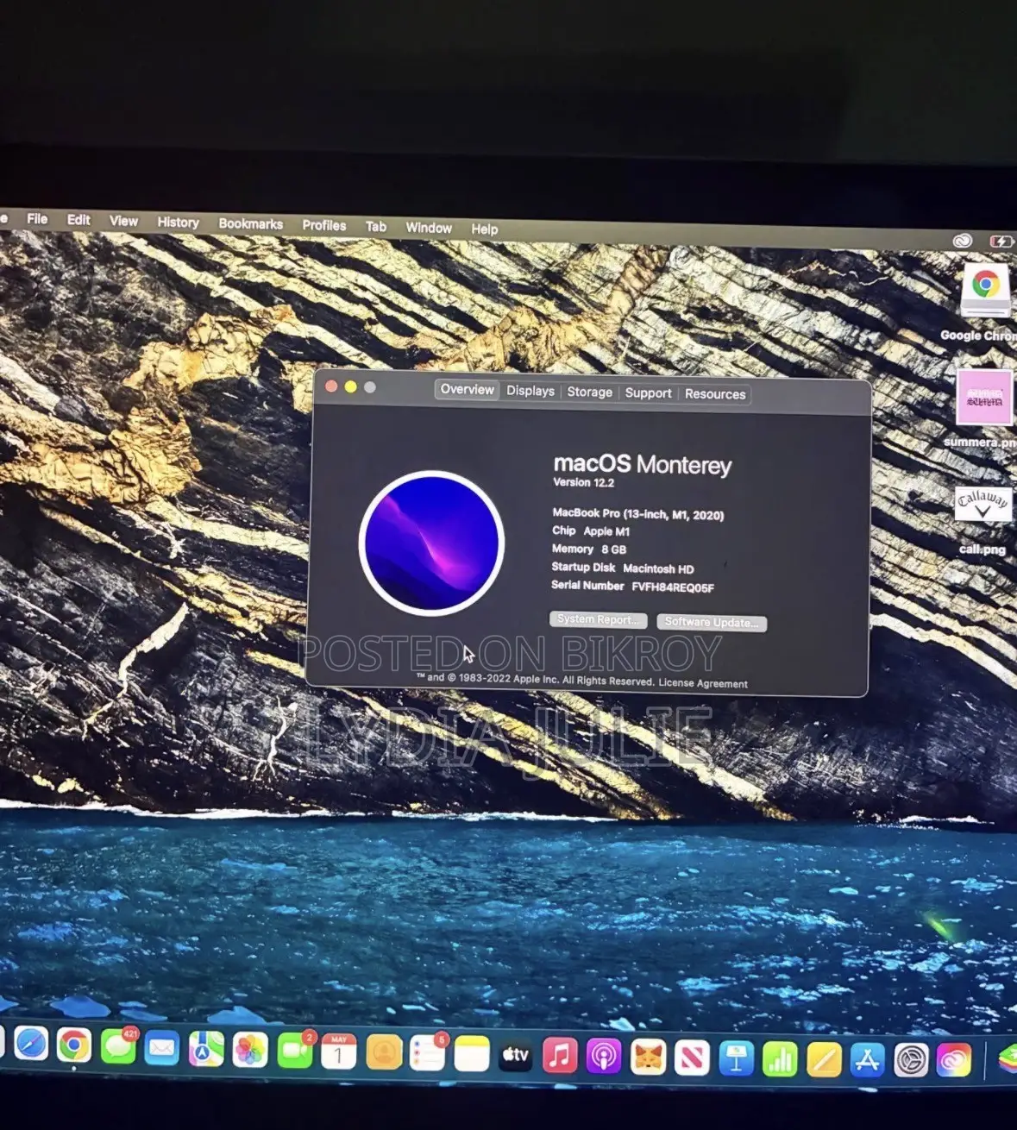Open the App Store
This screenshot has height=1130, width=1017.
coord(867,1061)
